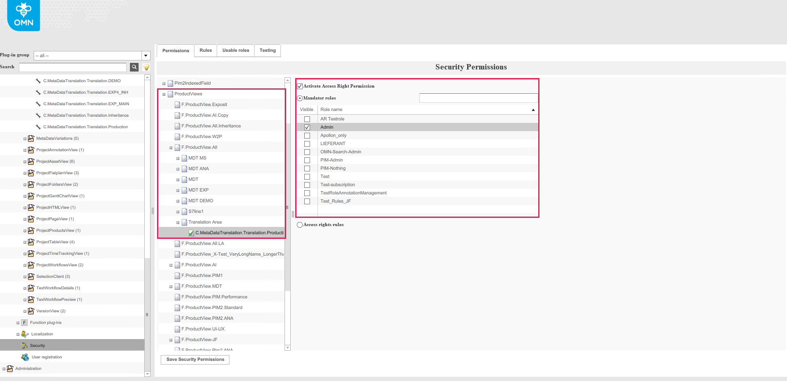Click the search magnifier icon

(x=134, y=67)
